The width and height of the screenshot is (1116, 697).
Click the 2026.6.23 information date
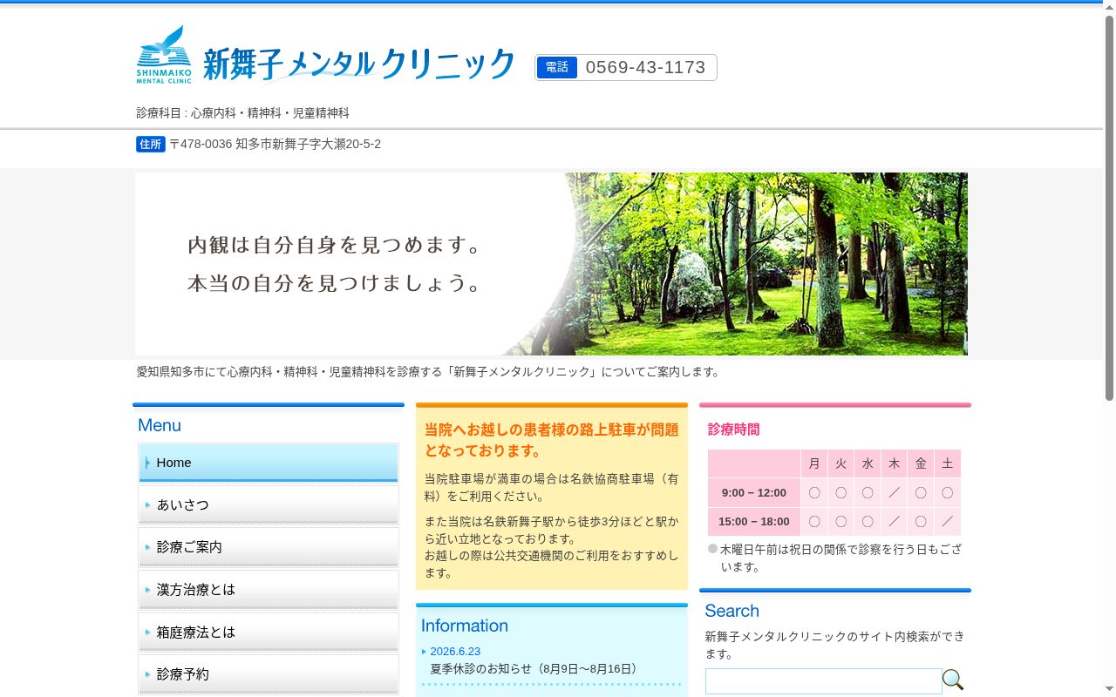point(455,652)
